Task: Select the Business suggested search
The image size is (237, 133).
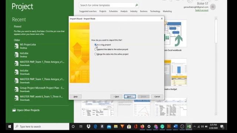Action: pyautogui.click(x=144, y=11)
